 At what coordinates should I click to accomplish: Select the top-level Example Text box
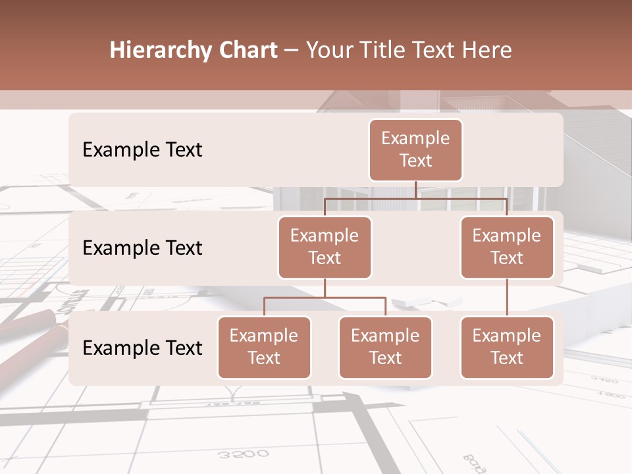(415, 150)
